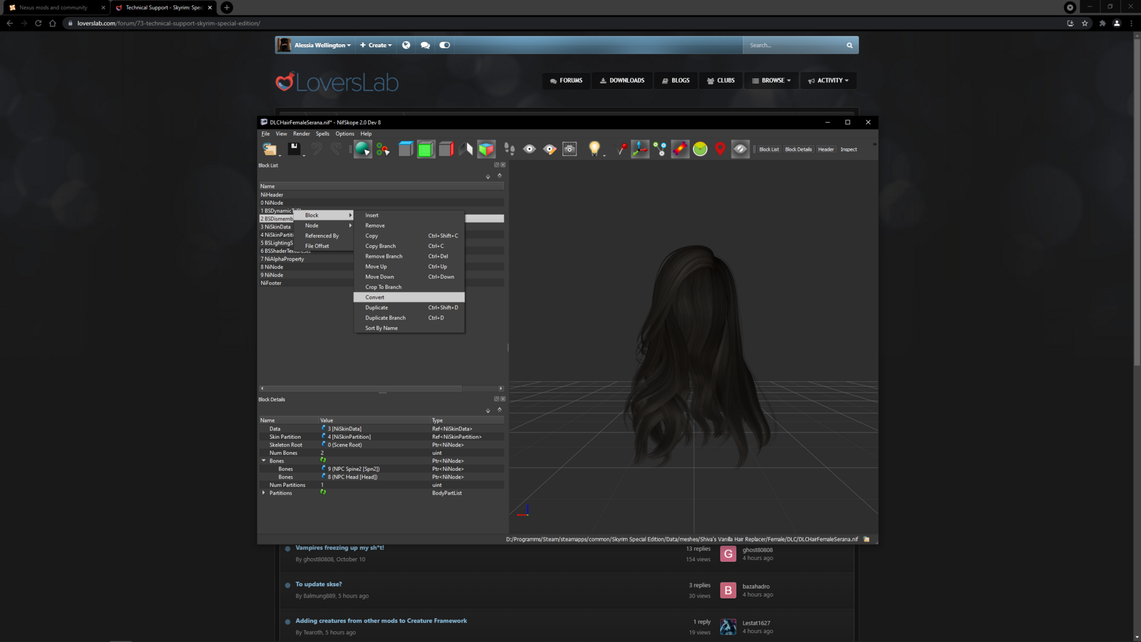This screenshot has width=1141, height=642.
Task: Float the Block Details panel with its undock button
Action: click(x=497, y=399)
